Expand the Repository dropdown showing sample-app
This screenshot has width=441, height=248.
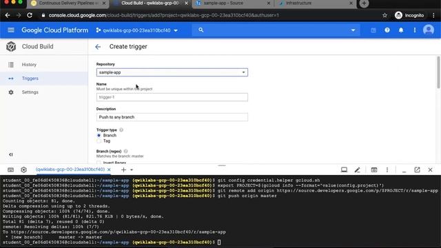tap(172, 72)
